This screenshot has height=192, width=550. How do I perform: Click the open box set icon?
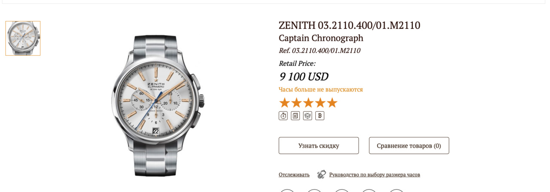(308, 116)
